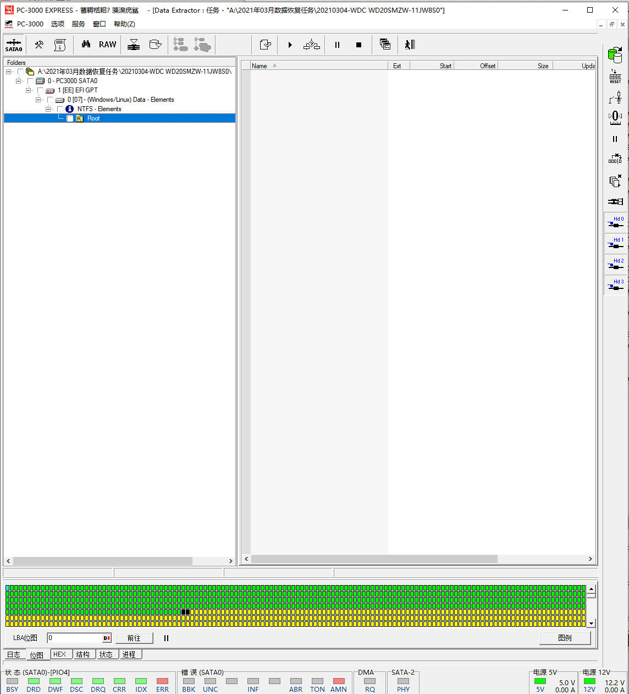Viewport: 629px width, 694px height.
Task: Click the 前往 go button
Action: [x=134, y=638]
